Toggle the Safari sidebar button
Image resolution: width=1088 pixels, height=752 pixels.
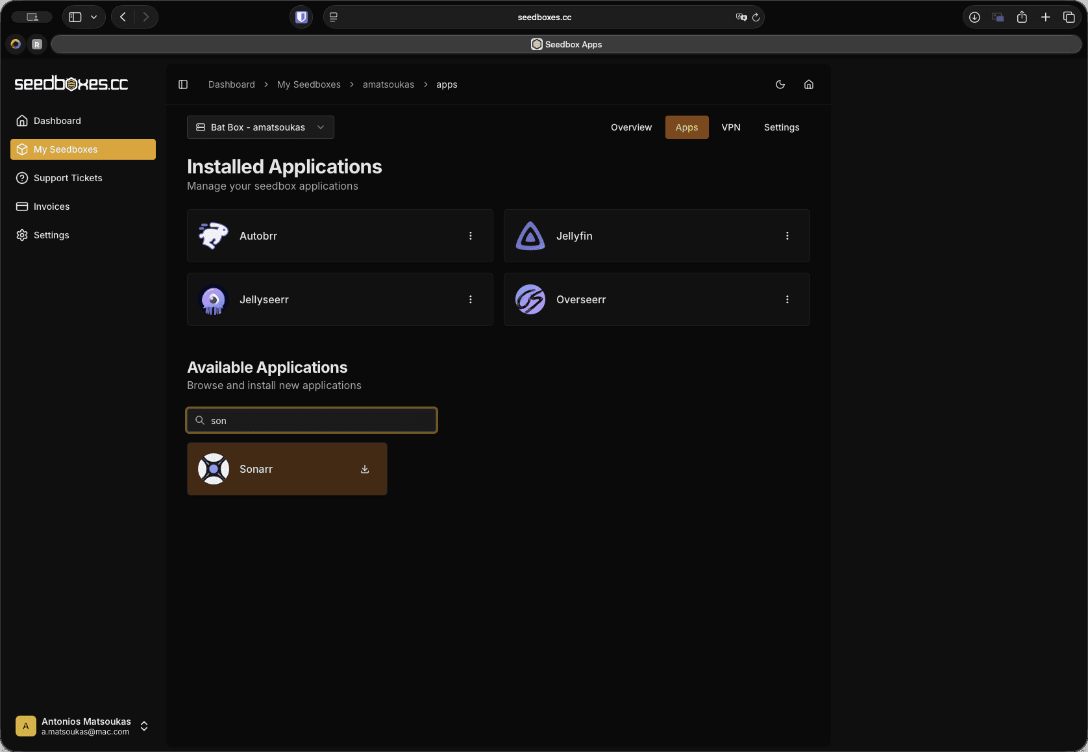[75, 18]
